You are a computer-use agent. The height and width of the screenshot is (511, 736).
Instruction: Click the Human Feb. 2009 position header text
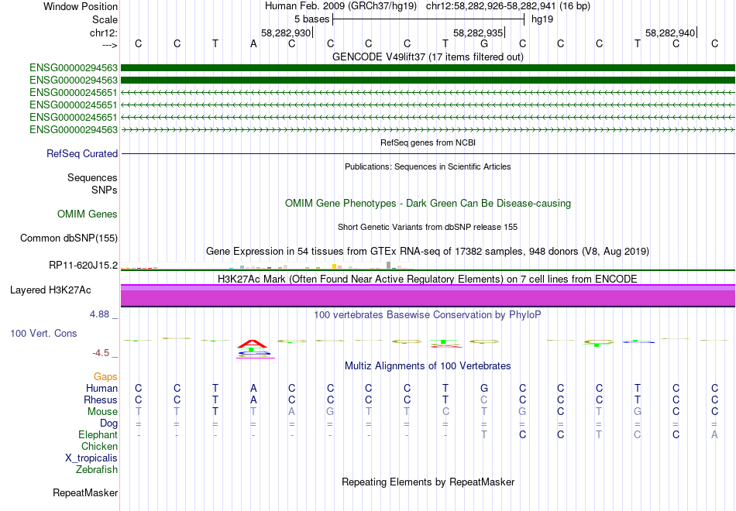[x=428, y=6]
